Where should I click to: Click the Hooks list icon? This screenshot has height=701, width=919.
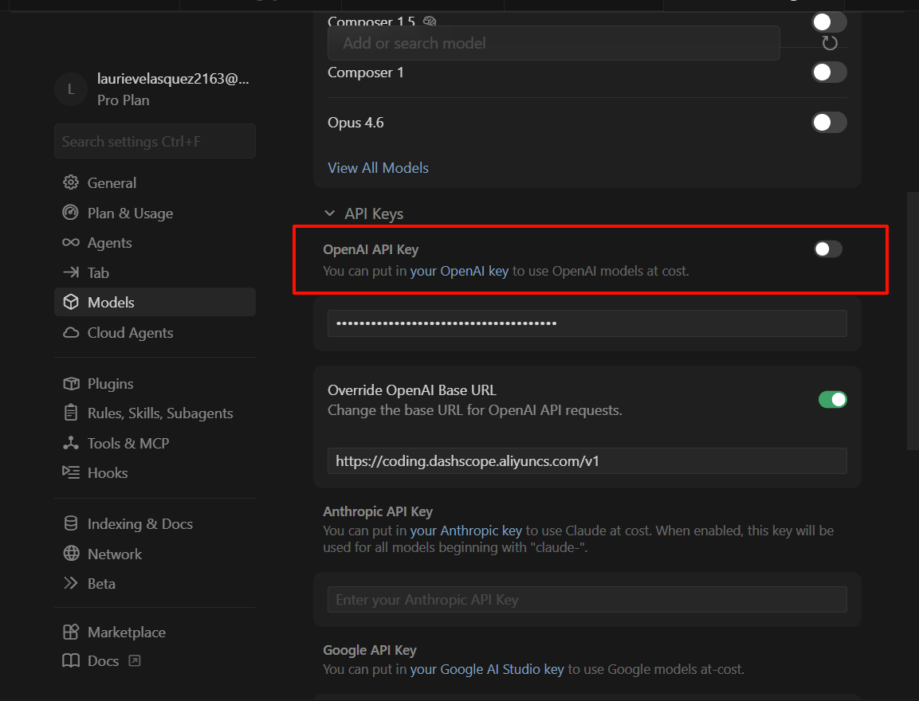coord(71,472)
